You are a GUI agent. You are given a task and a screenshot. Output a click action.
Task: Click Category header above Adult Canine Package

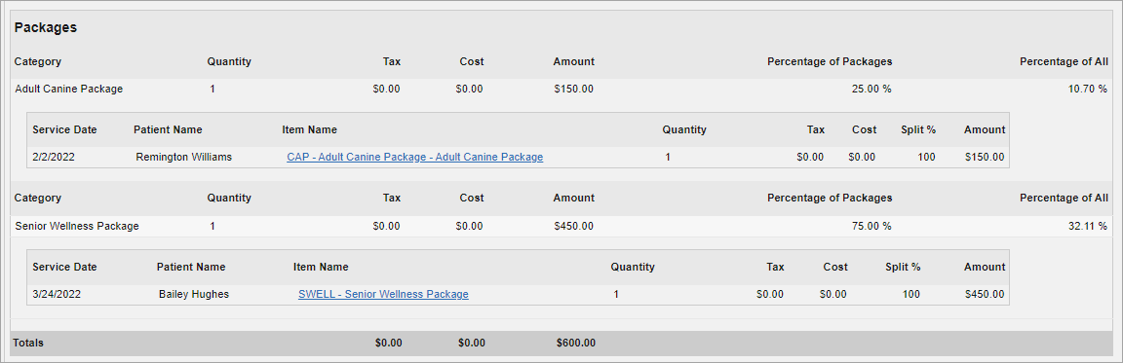coord(38,61)
